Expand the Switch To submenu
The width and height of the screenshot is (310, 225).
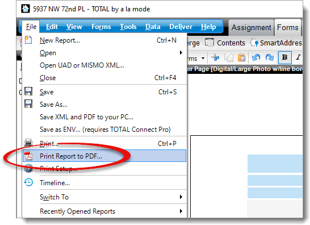pyautogui.click(x=104, y=197)
